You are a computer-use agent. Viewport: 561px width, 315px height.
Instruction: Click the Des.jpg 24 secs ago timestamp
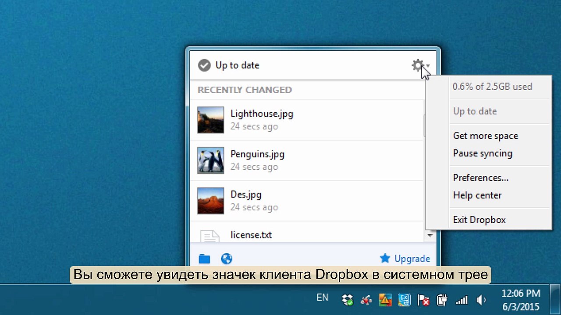click(x=254, y=207)
